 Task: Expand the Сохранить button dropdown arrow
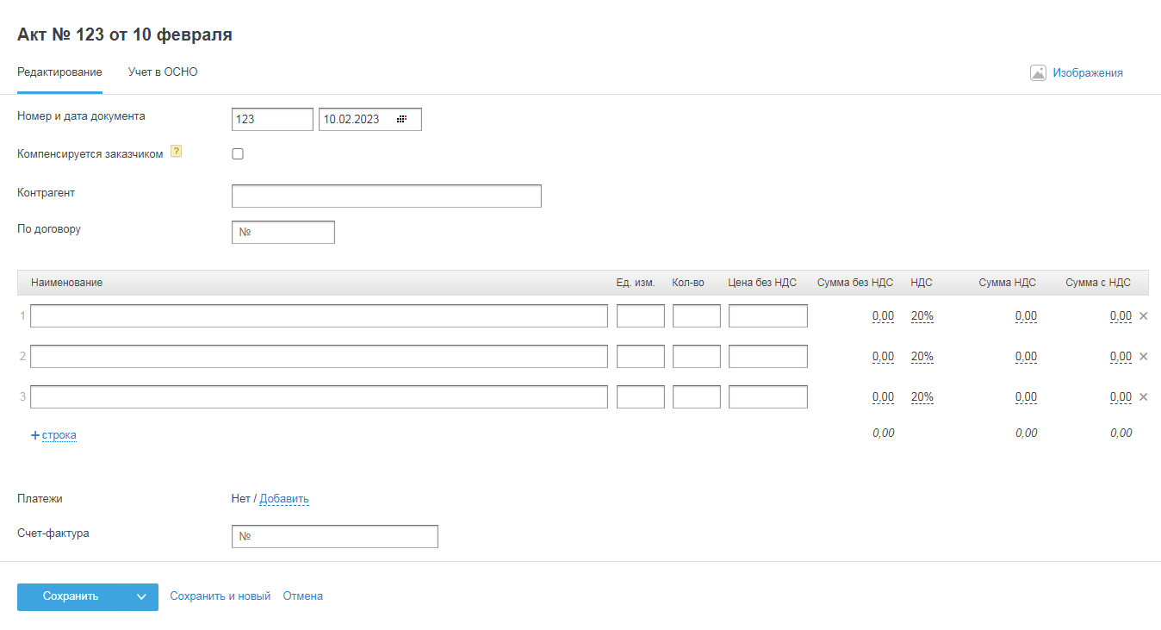pyautogui.click(x=141, y=597)
